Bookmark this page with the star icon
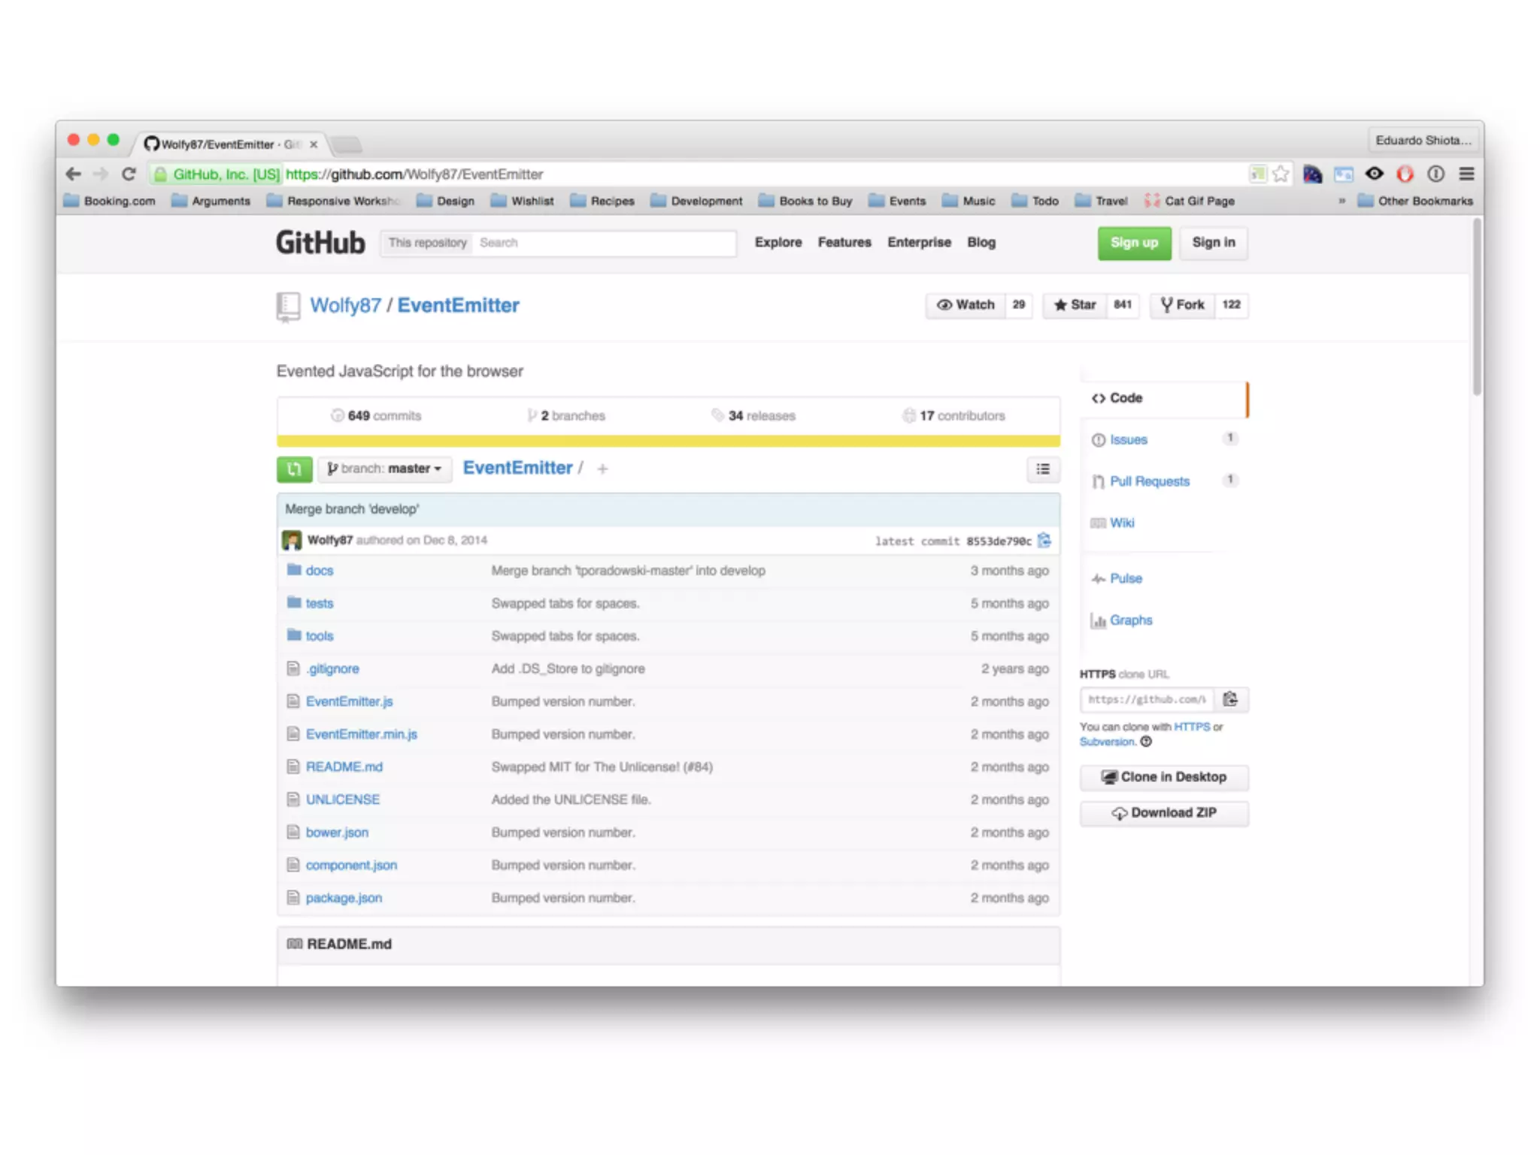This screenshot has height=1155, width=1540. (1281, 174)
